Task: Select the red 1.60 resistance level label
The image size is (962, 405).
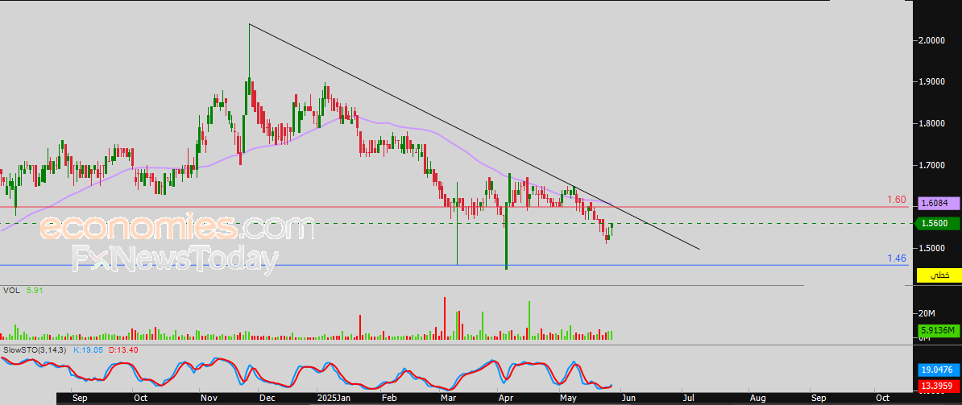Action: coord(897,200)
